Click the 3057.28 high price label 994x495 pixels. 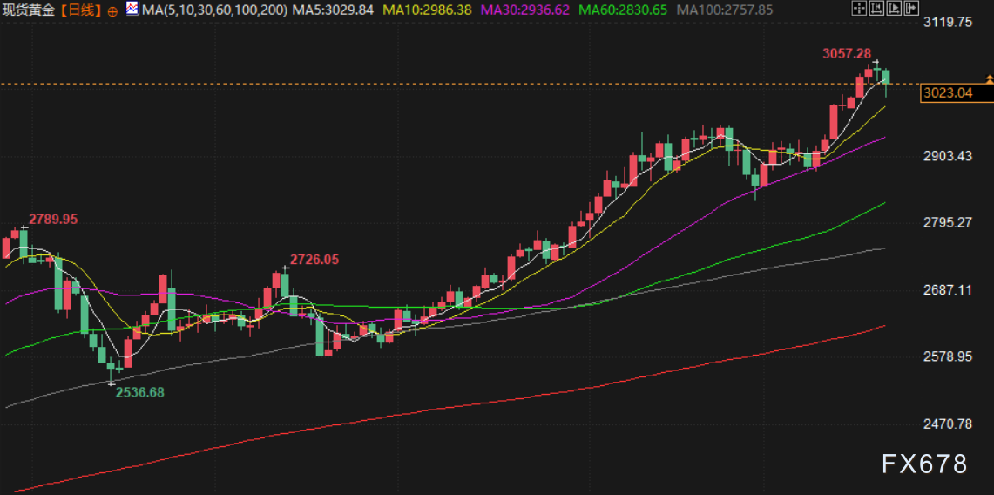(x=847, y=54)
